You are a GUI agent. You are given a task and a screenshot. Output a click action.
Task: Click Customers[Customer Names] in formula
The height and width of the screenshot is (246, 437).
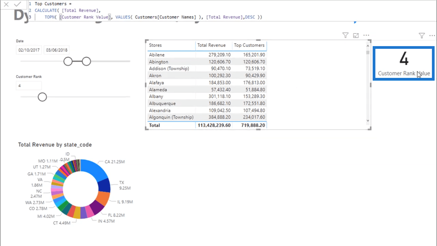coord(165,17)
